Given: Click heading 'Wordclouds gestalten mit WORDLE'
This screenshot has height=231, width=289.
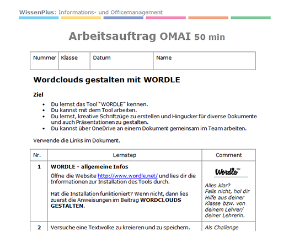Looking at the screenshot, I should 106,80.
